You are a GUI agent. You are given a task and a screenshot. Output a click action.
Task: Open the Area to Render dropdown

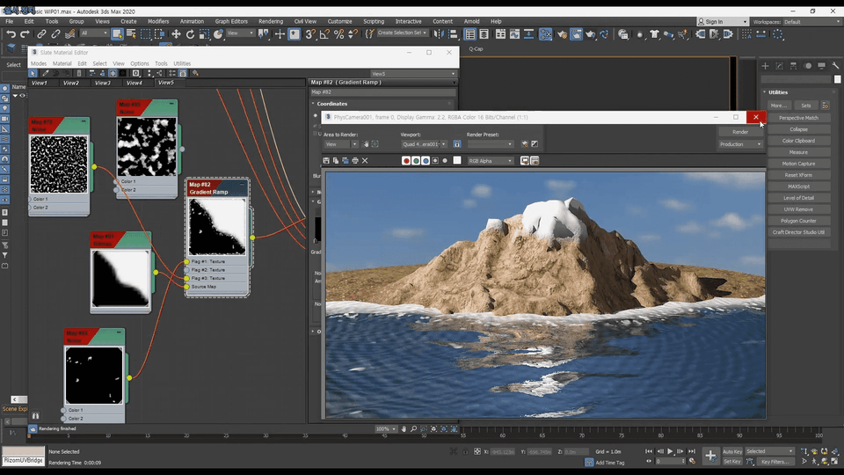[340, 144]
